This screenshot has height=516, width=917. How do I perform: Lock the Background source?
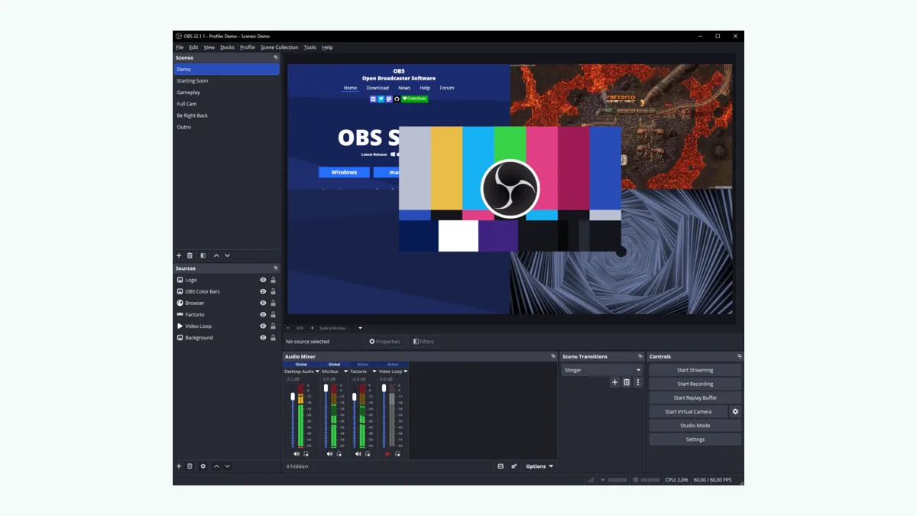(x=273, y=337)
